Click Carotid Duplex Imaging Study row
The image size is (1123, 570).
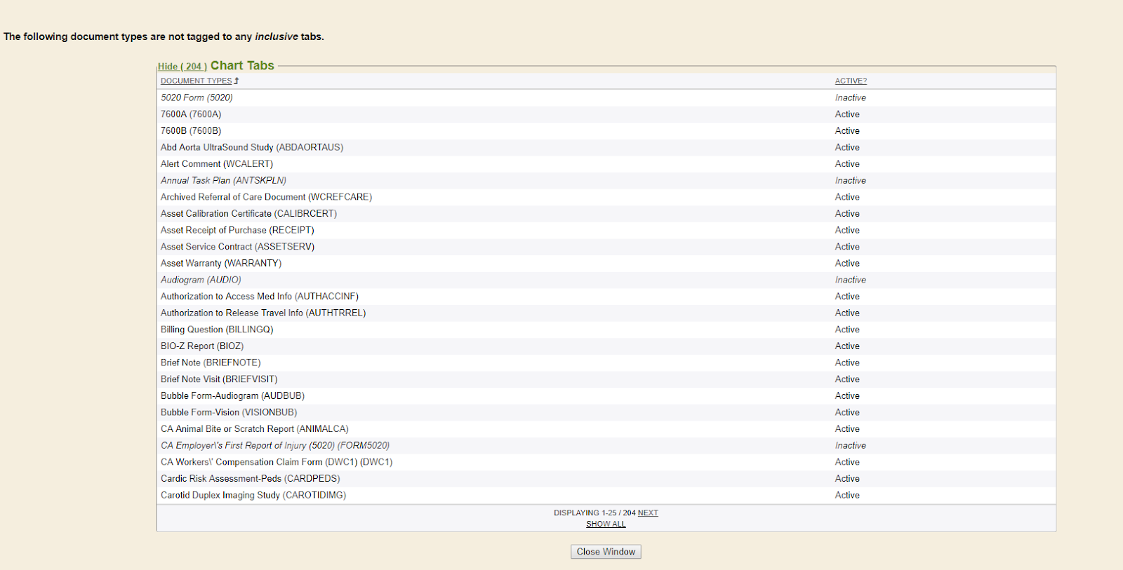(x=253, y=495)
